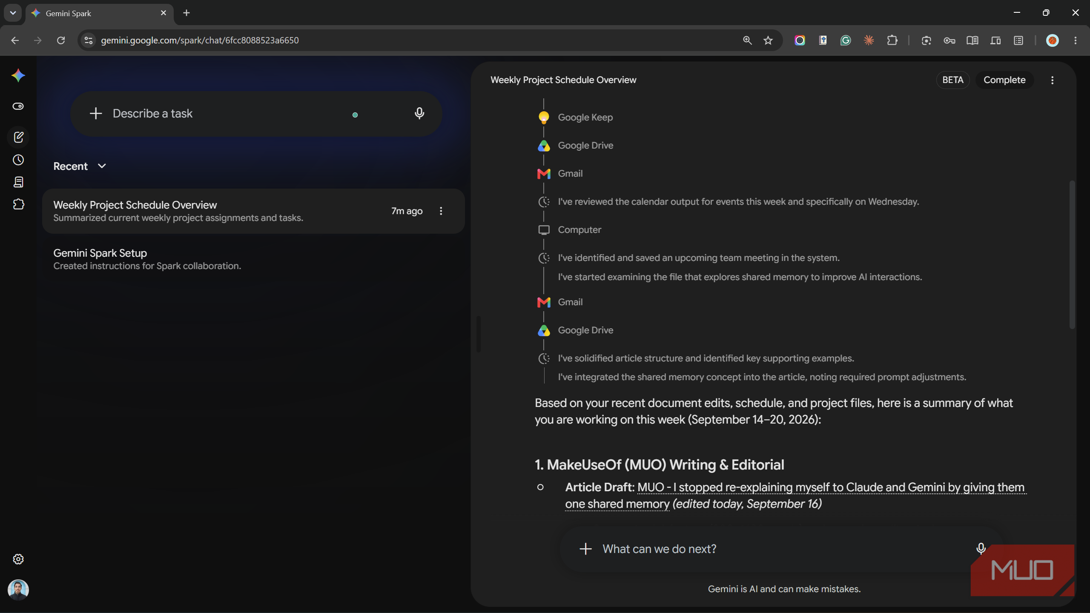Click the Computer step monitor icon
The image size is (1090, 613).
(544, 230)
